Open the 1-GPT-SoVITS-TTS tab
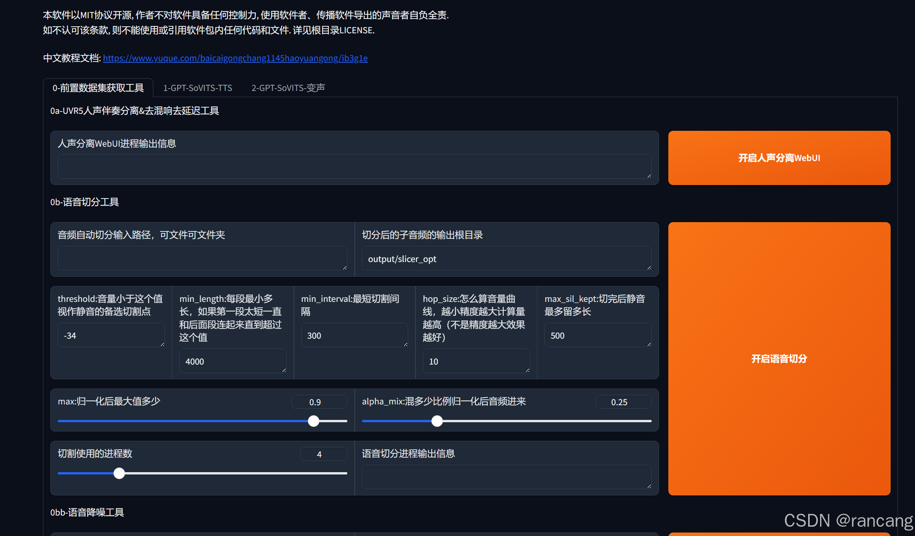The image size is (915, 536). coord(197,88)
